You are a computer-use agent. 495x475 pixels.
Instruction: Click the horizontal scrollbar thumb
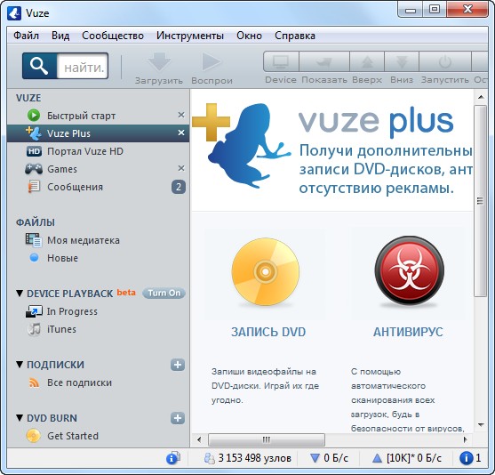click(x=266, y=439)
